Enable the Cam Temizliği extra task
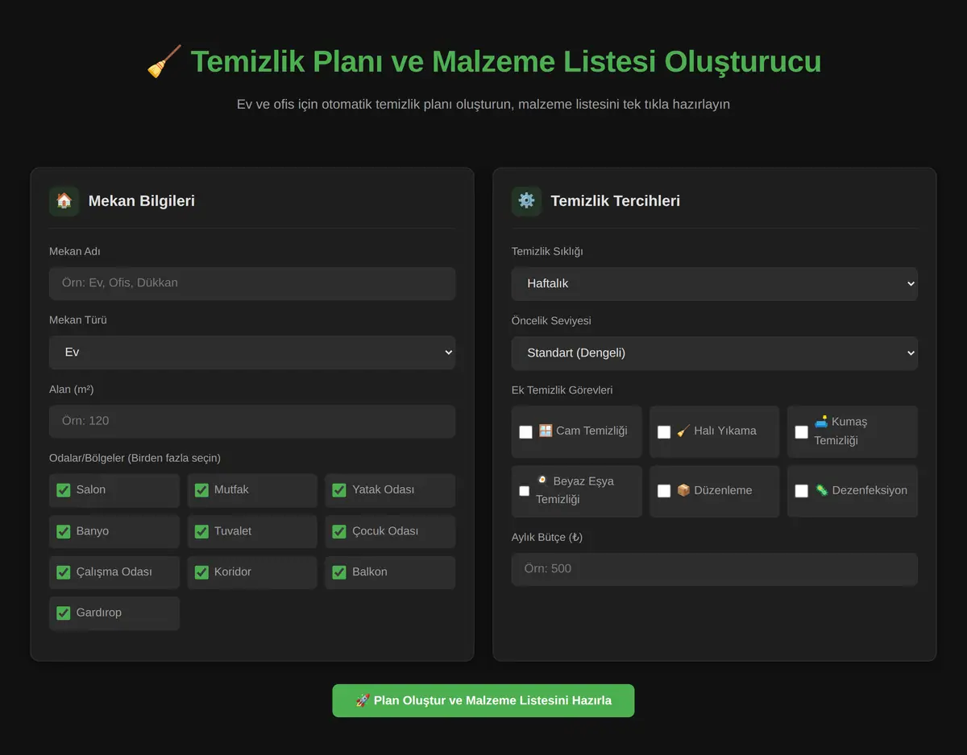Viewport: 967px width, 755px height. (526, 431)
